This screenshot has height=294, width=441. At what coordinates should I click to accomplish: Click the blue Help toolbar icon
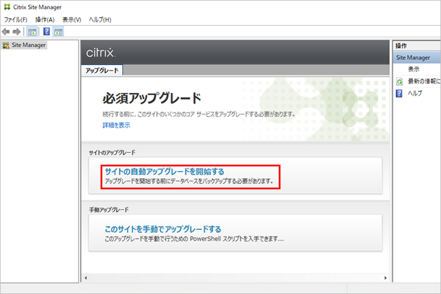(46, 31)
